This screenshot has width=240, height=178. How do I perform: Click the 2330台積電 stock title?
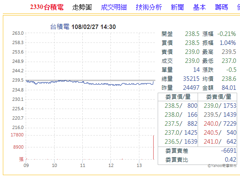pos(47,7)
